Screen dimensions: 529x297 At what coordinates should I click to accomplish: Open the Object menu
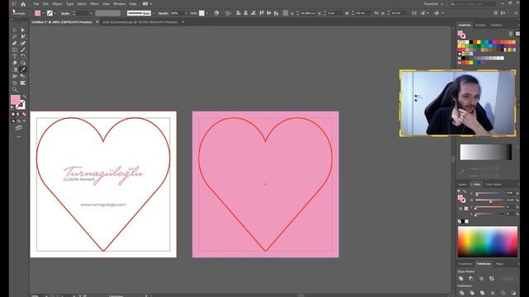click(x=57, y=4)
